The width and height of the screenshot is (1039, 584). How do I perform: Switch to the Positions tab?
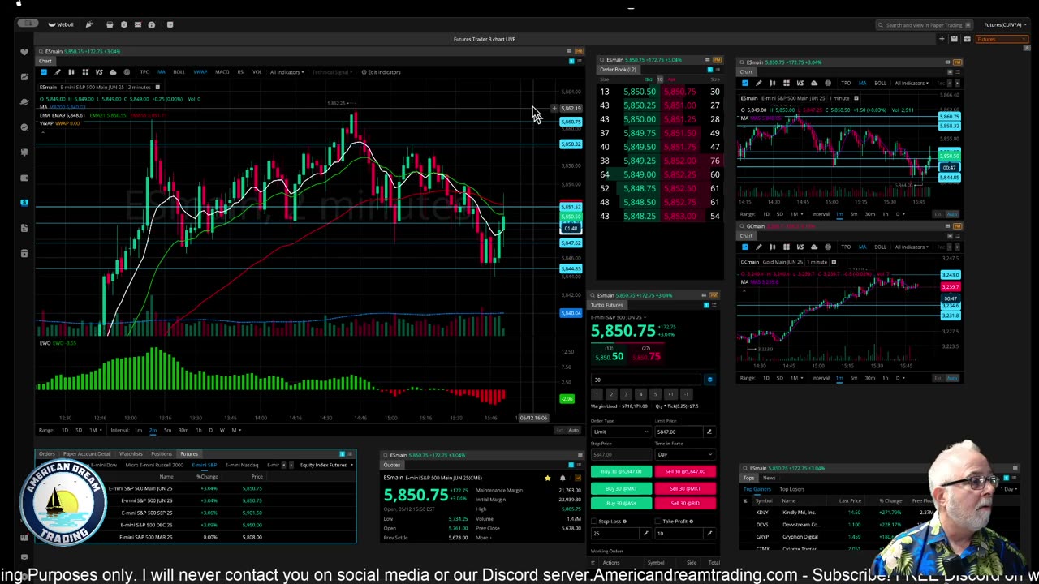point(162,454)
